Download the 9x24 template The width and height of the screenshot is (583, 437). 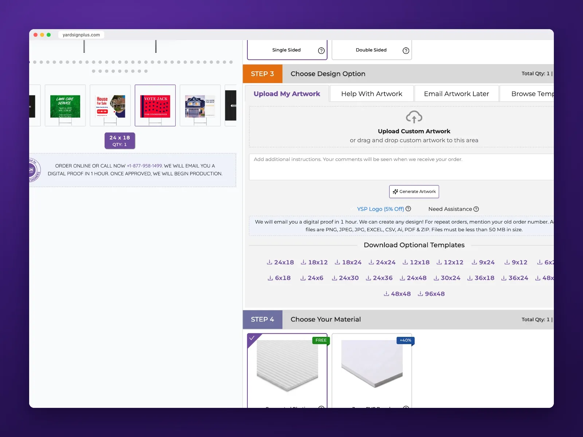pyautogui.click(x=483, y=262)
